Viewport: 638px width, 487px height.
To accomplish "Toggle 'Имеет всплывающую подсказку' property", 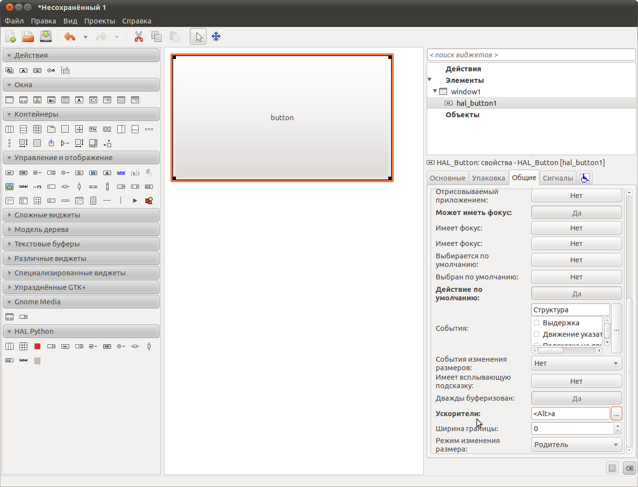I will [577, 381].
